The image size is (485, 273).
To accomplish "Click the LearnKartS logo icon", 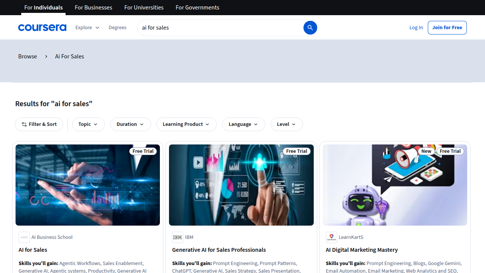I will (332, 237).
